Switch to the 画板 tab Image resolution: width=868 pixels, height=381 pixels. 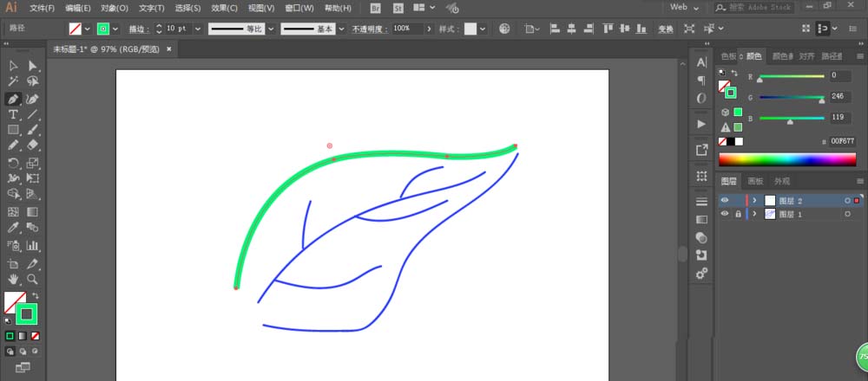(x=755, y=181)
